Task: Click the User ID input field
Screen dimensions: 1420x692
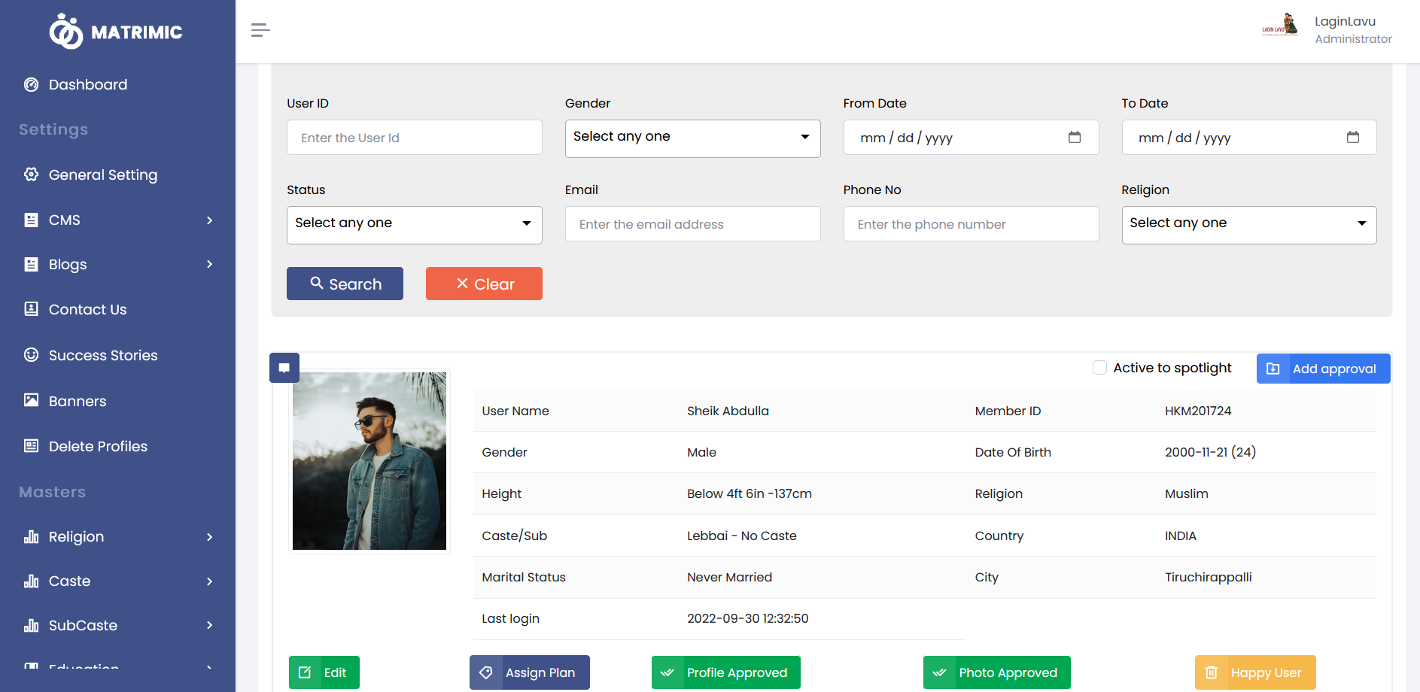Action: 414,138
